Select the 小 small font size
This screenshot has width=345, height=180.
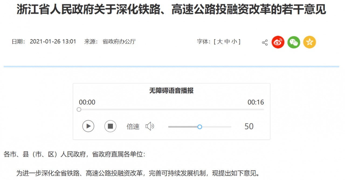pos(234,42)
